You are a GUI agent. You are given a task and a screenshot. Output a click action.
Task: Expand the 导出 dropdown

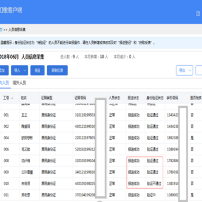point(185,70)
